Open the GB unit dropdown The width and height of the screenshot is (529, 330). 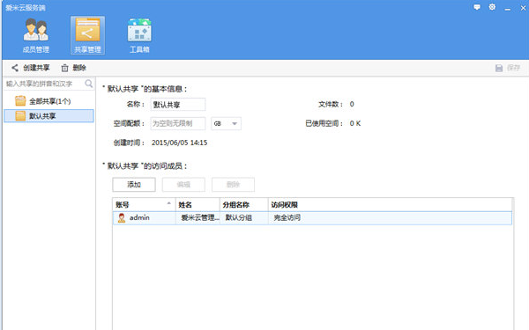[226, 123]
